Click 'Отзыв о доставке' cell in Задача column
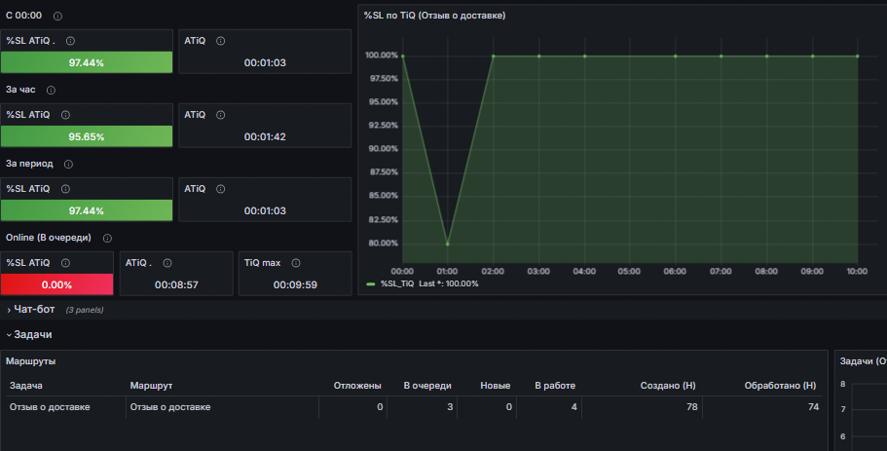Screen dimensions: 887x451 pos(50,407)
